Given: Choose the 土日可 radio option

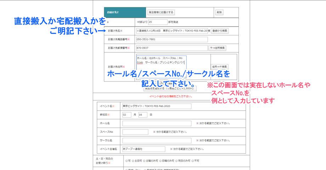Looking at the screenshot, I should [133, 161].
